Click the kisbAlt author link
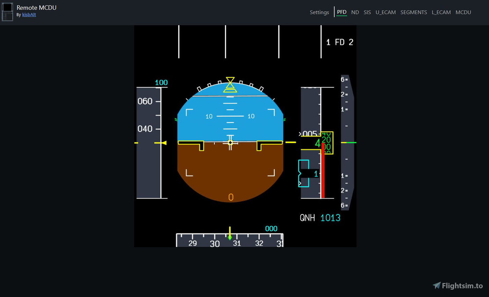This screenshot has width=489, height=297. click(29, 15)
